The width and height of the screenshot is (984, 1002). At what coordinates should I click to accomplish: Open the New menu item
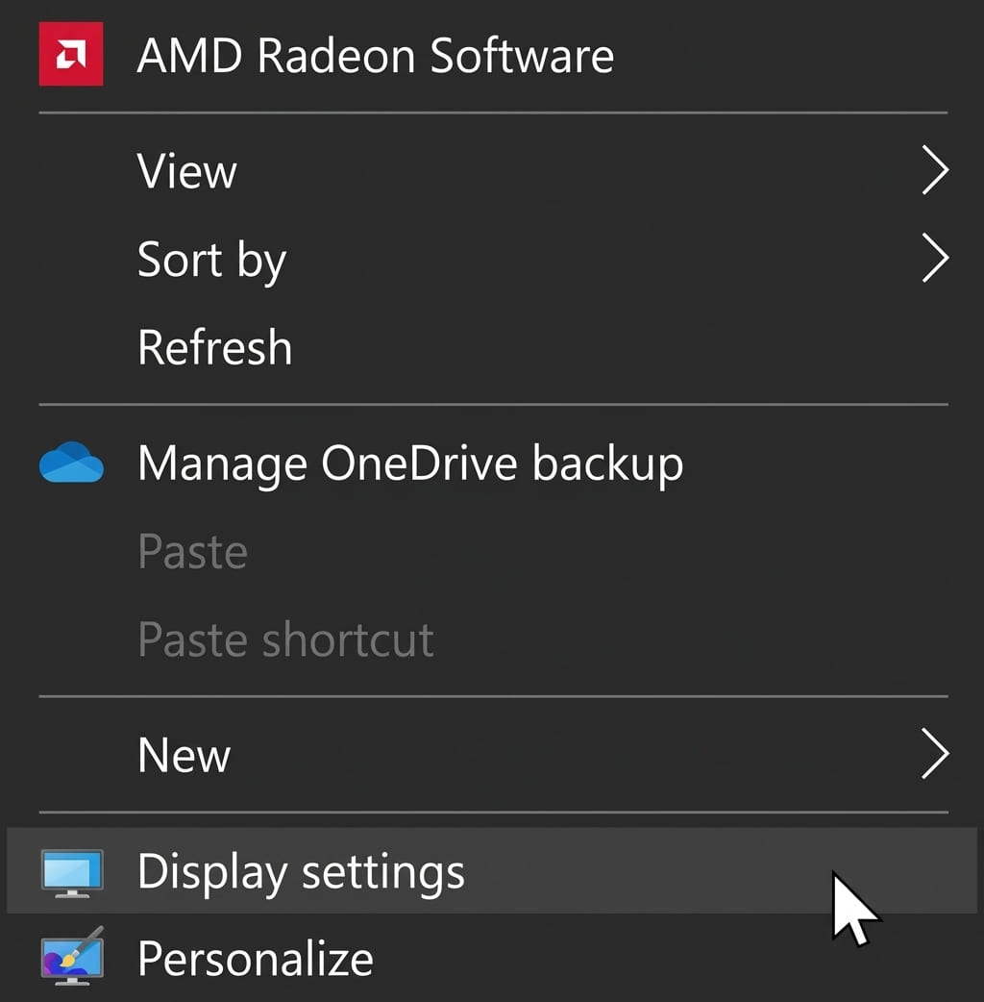tap(492, 755)
